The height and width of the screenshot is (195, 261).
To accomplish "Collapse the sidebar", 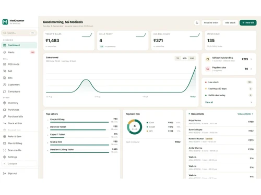I will (19, 164).
